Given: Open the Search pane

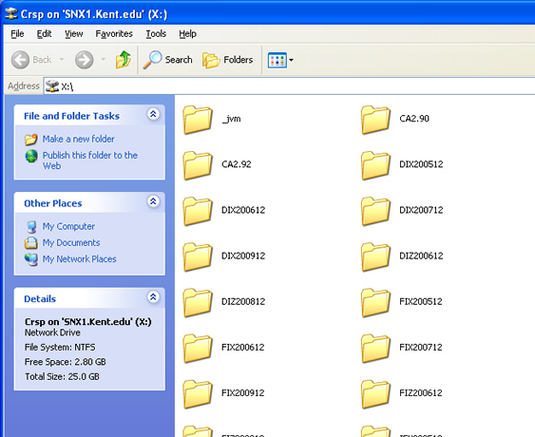Looking at the screenshot, I should pos(167,60).
